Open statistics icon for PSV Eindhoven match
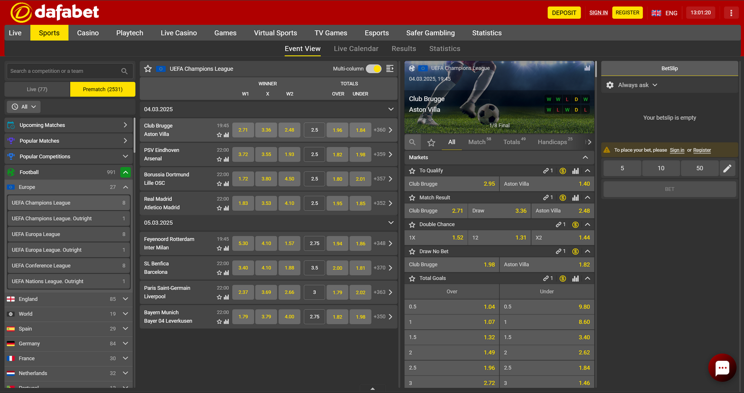Viewport: 744px width, 393px height. tap(226, 159)
